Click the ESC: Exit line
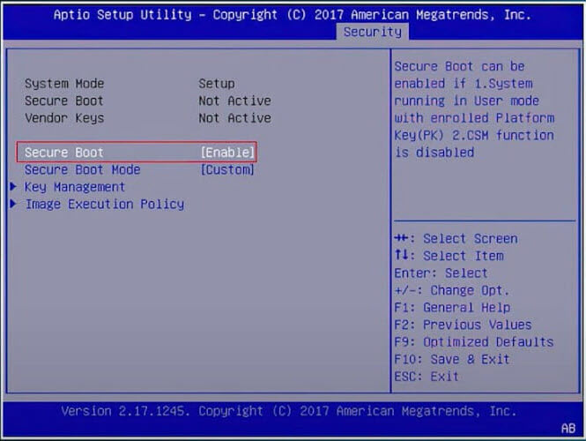 [427, 377]
